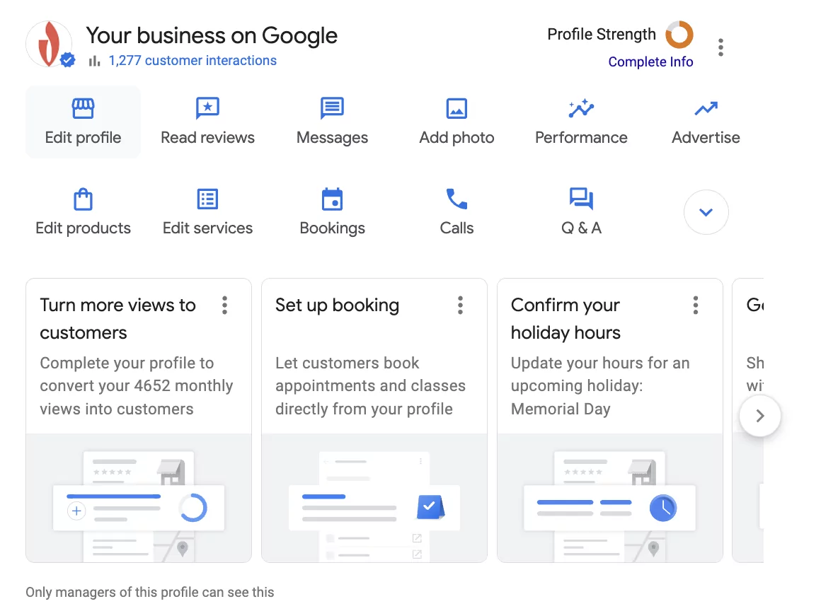Select the Add photo image icon
The height and width of the screenshot is (611, 821).
pos(457,109)
